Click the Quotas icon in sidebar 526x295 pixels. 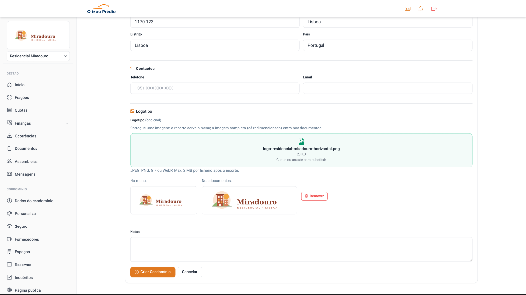click(9, 110)
